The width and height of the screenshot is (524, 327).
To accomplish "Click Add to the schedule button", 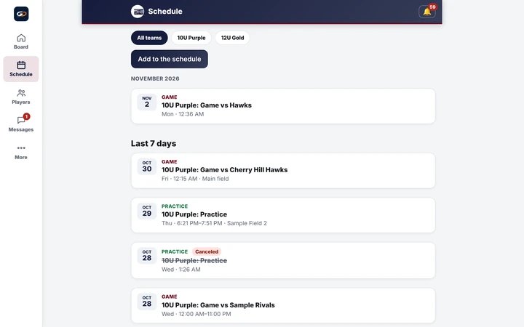I will coord(170,59).
